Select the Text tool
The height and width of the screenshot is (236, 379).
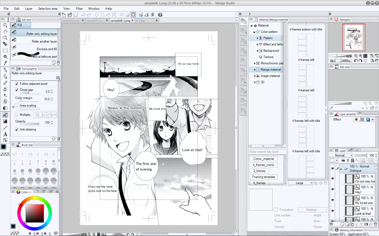point(5,134)
